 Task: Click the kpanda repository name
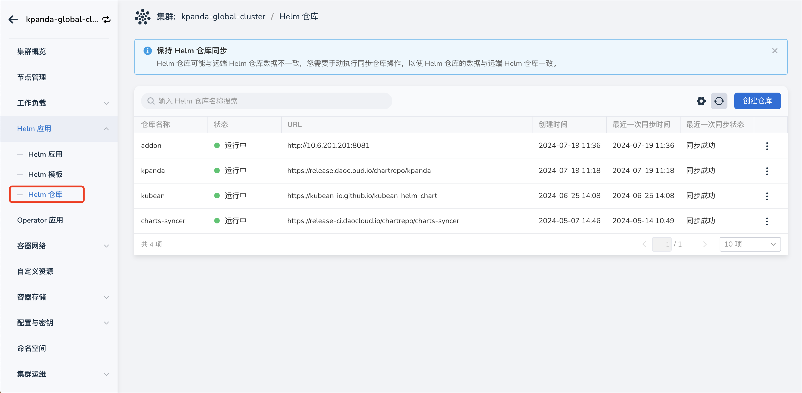point(153,171)
